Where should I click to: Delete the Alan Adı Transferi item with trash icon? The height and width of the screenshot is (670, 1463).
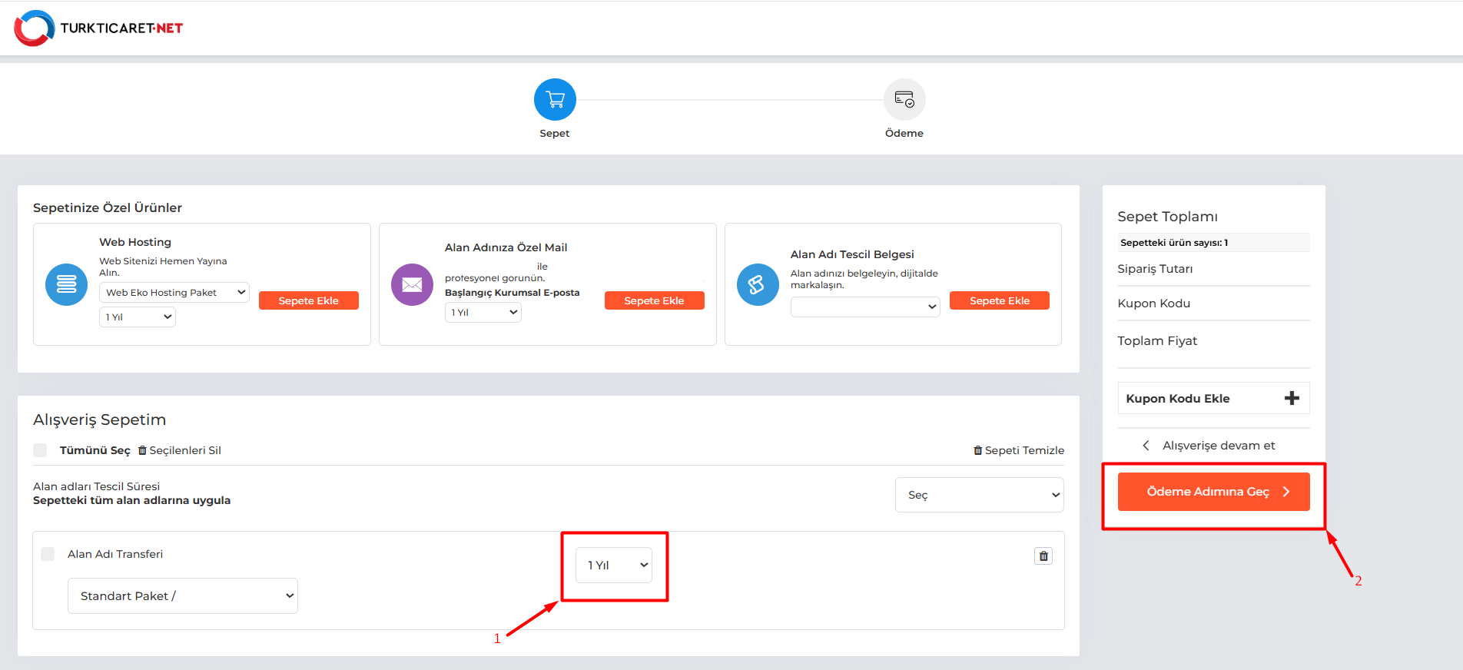pos(1043,556)
